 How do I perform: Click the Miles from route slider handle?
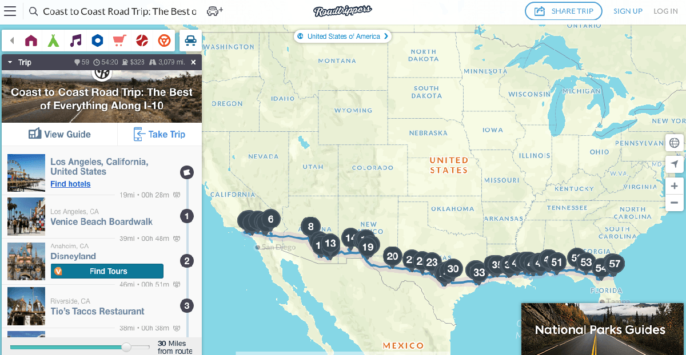tap(126, 347)
